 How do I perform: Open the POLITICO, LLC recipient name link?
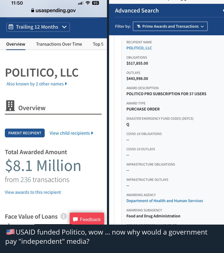click(x=139, y=48)
